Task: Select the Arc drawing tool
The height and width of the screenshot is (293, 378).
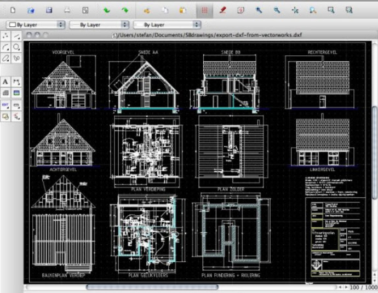Action: point(5,47)
